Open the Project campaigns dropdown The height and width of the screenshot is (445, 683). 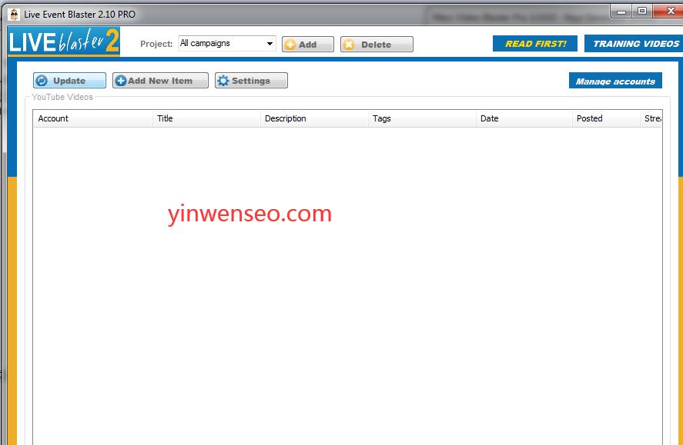270,44
